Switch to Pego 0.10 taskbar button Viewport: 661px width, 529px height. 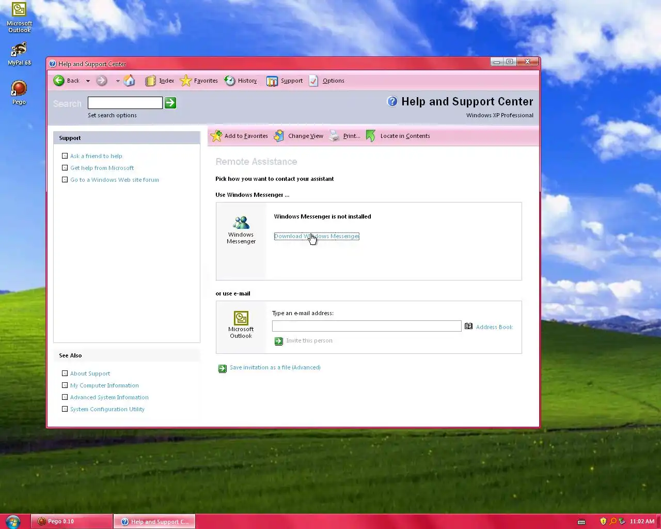(72, 521)
